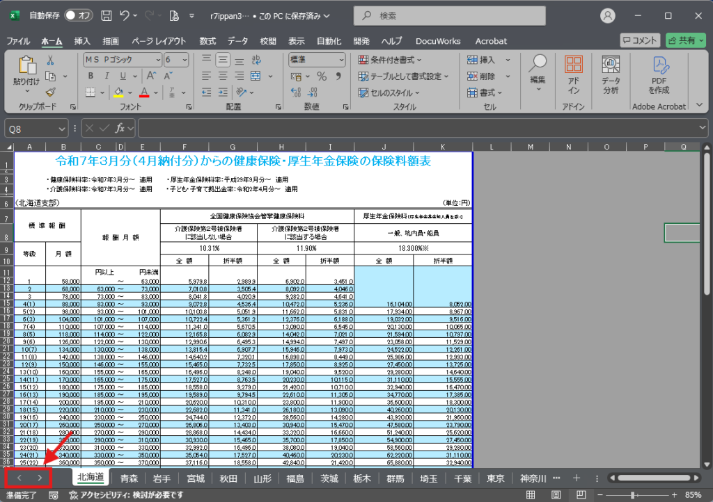Align text to the left
This screenshot has height=502, width=713.
[206, 76]
